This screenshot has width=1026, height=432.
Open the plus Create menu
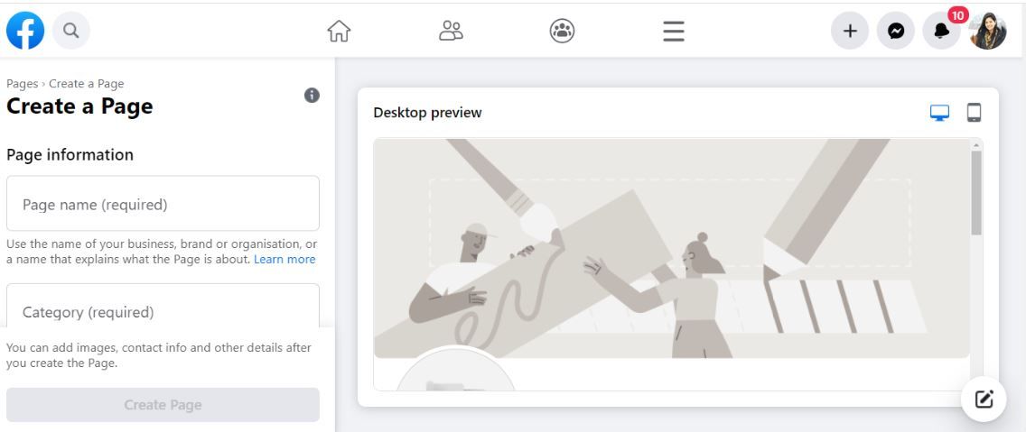[x=849, y=32]
